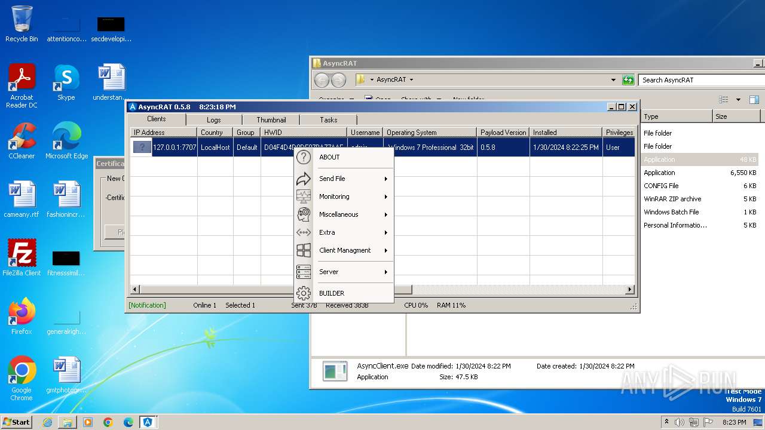765x430 pixels.
Task: Click the Monitoring screen icon
Action: click(x=304, y=196)
